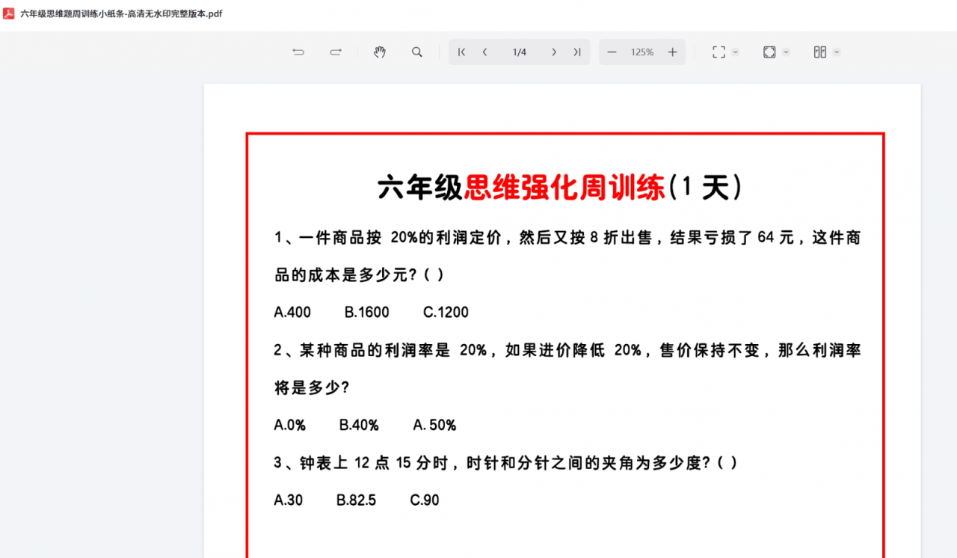Click the two-page layout icon
This screenshot has height=558, width=957.
point(820,52)
